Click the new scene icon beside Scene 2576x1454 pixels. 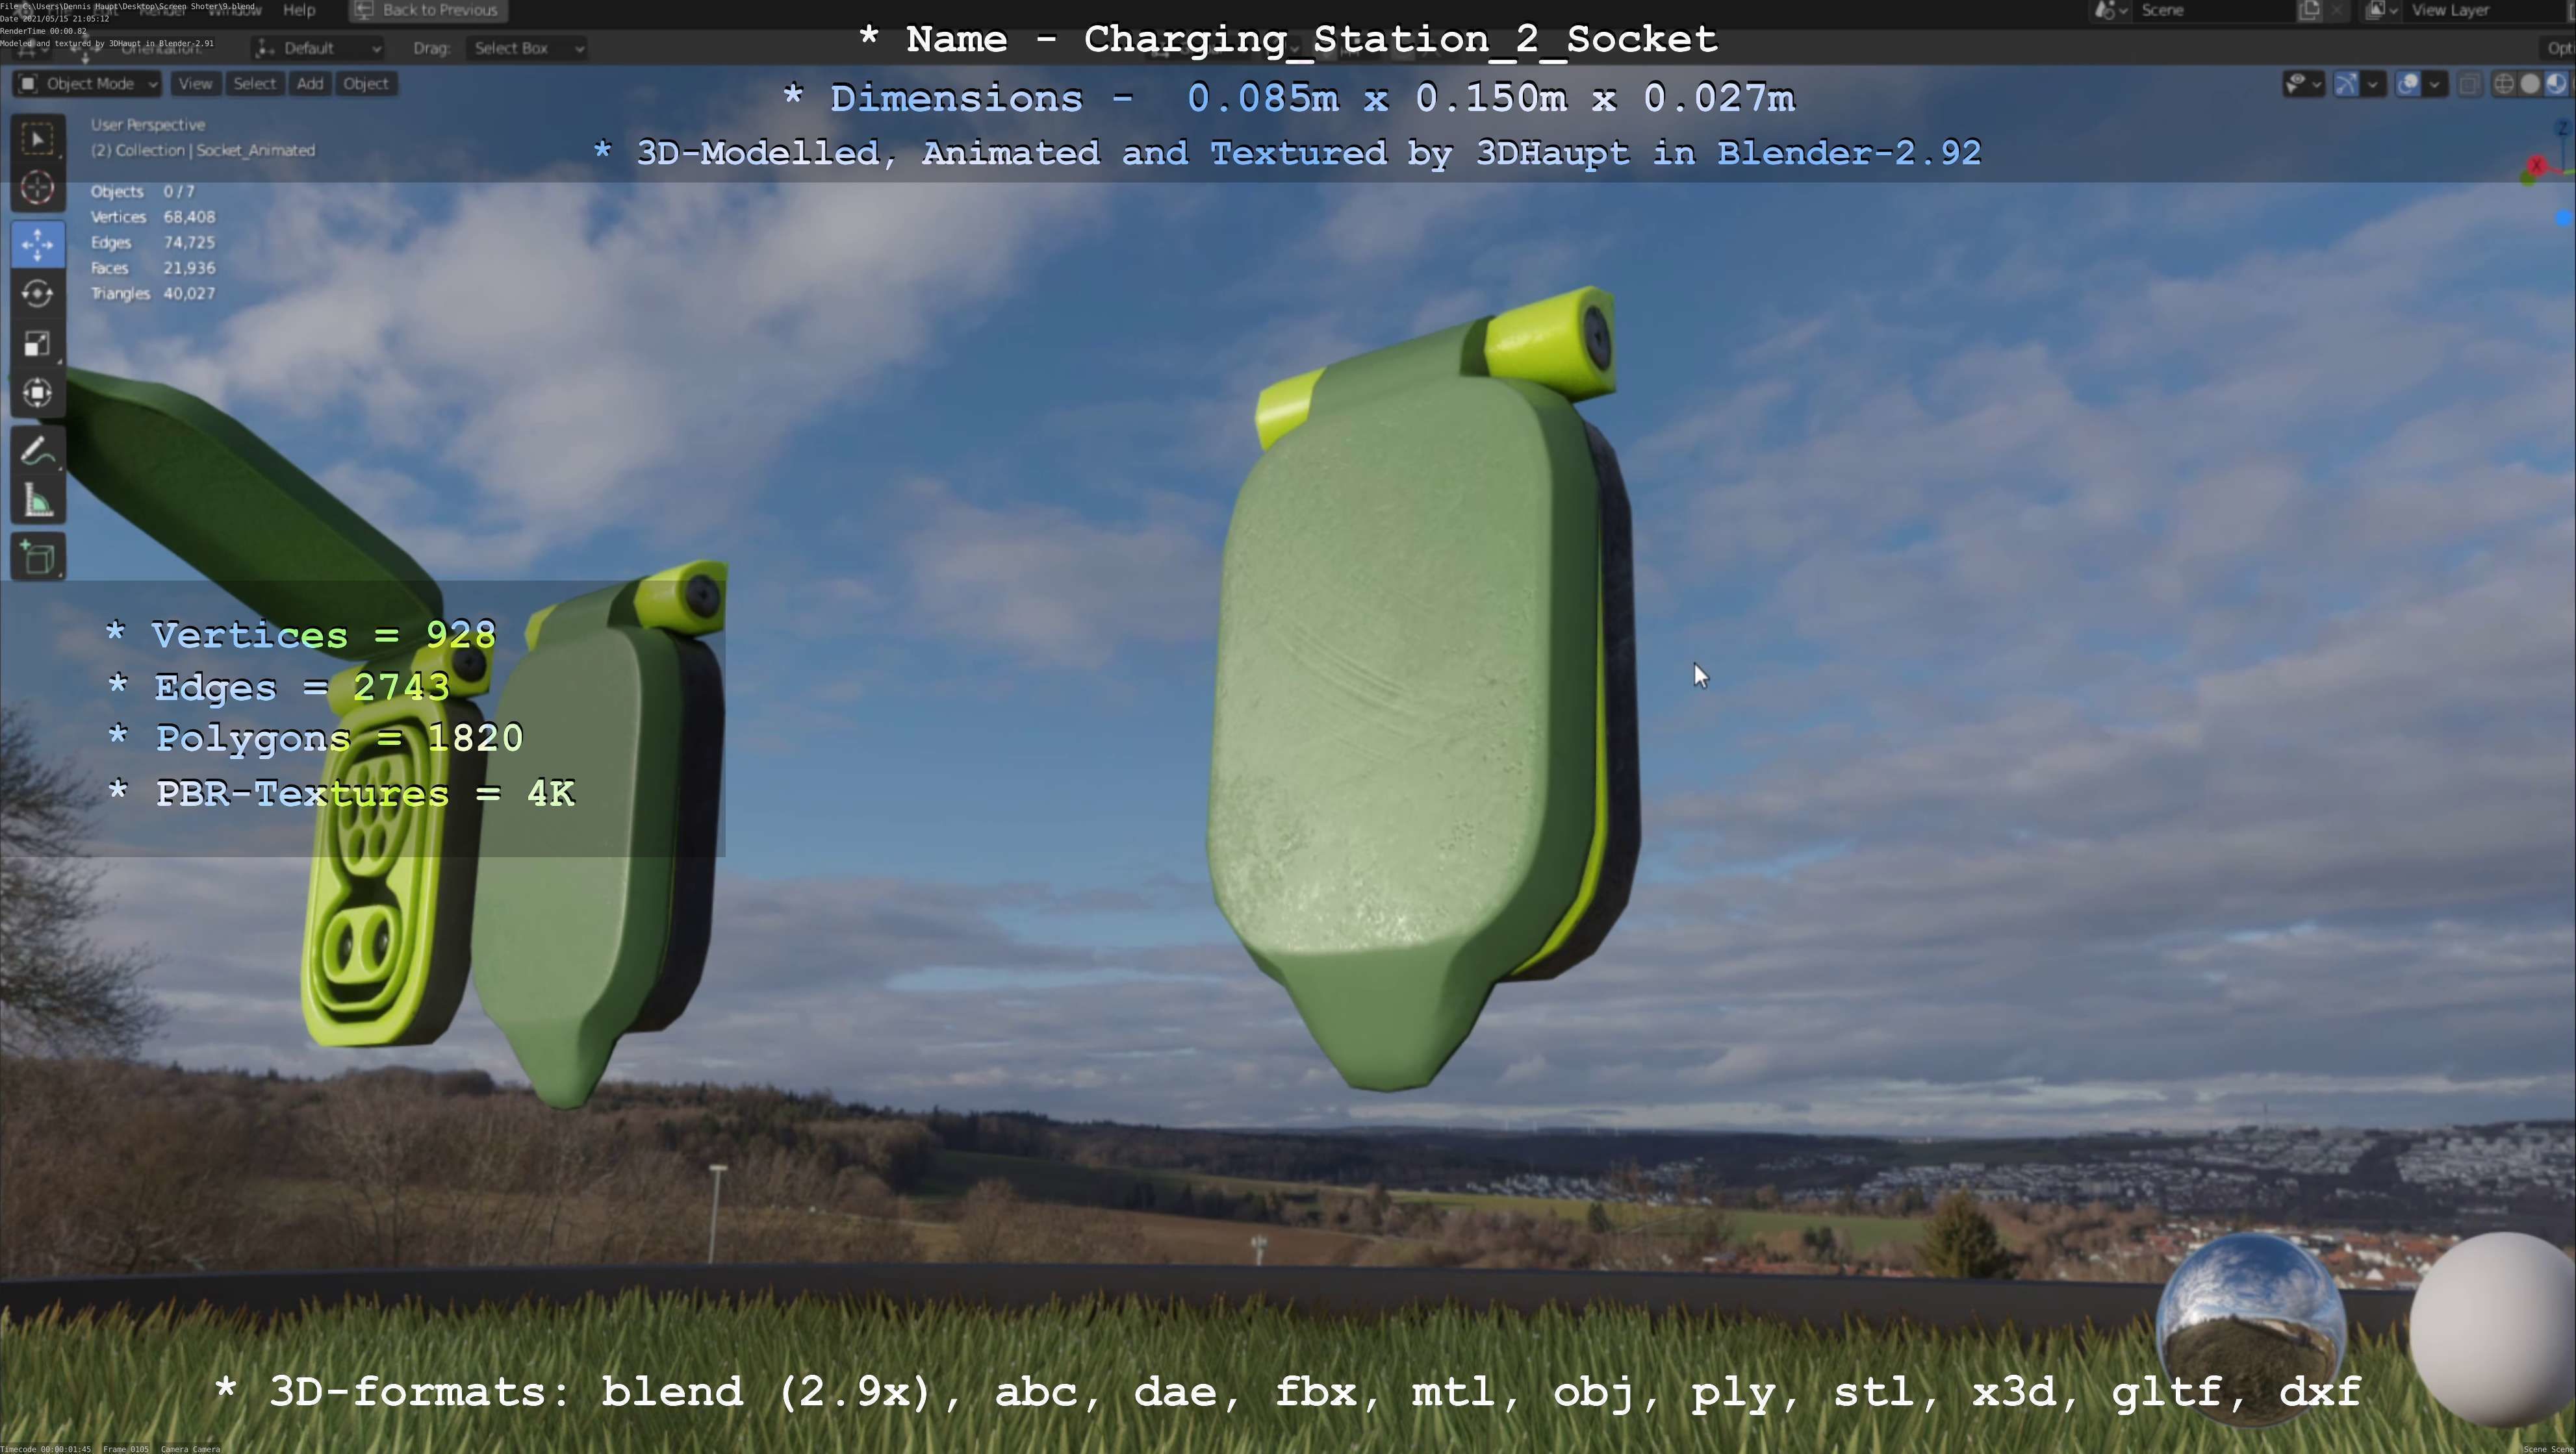pyautogui.click(x=2309, y=10)
